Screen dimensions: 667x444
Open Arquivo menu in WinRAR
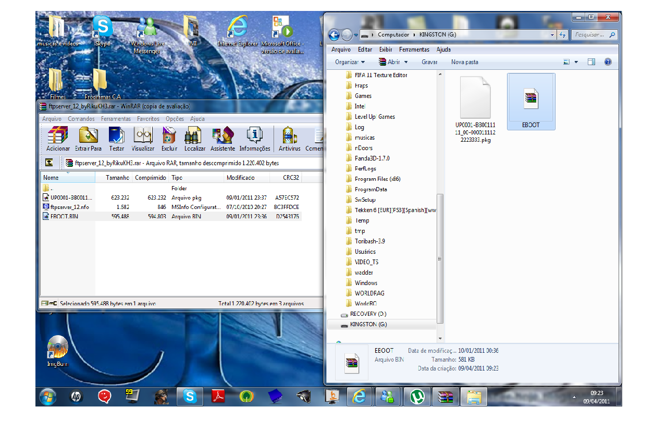52,119
